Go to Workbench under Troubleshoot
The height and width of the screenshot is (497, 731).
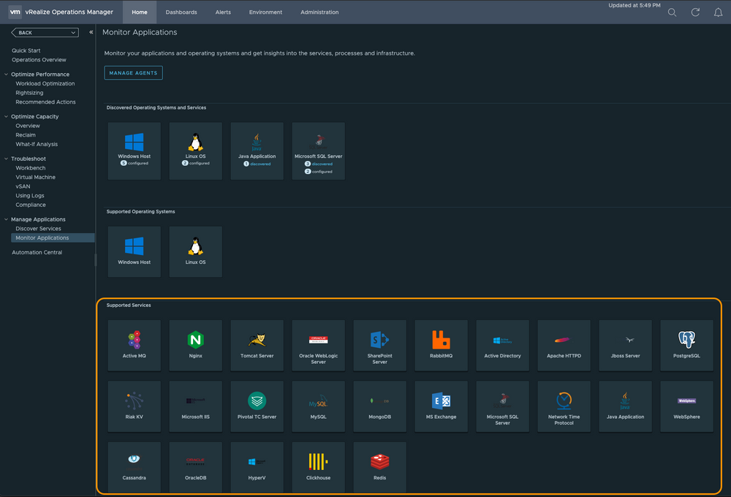click(x=32, y=168)
